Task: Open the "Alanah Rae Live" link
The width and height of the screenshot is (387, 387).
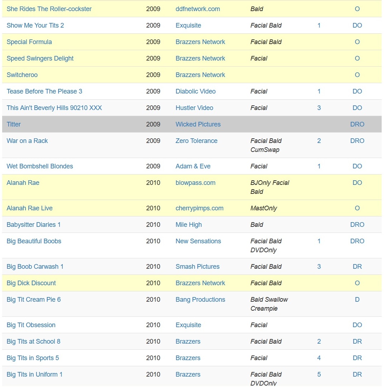Action: coord(30,208)
